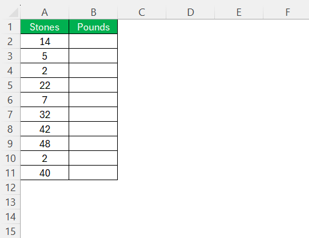
Task: Select empty cell B11 in Pounds column
Action: pyautogui.click(x=93, y=173)
